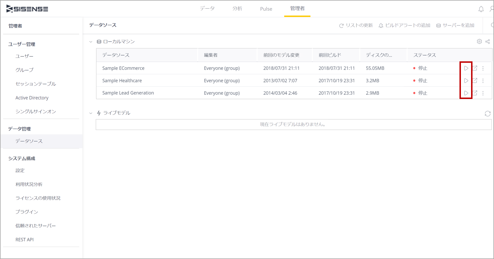
Task: Click 2.9MB disk size cell
Action: point(372,93)
